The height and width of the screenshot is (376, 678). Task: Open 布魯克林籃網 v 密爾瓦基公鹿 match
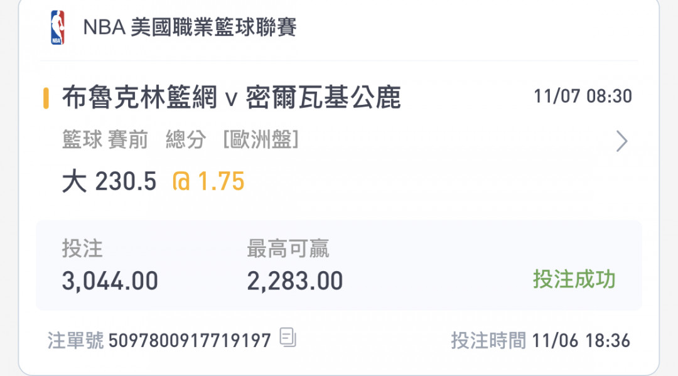[x=231, y=97]
